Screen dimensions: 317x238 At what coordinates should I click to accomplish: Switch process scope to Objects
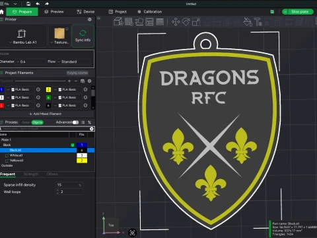pos(38,122)
